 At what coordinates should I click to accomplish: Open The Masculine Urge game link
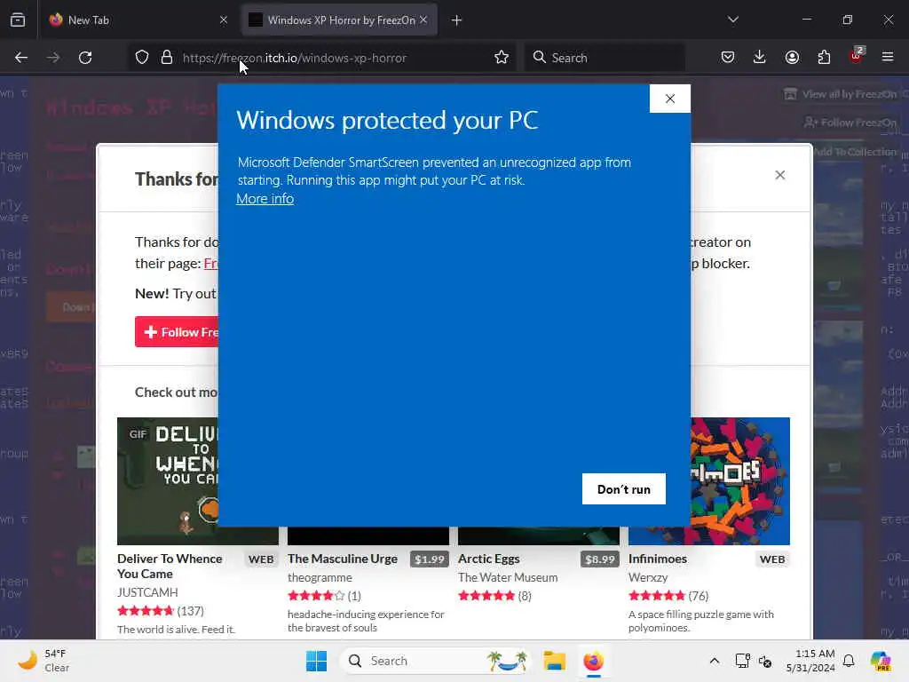[x=343, y=559]
